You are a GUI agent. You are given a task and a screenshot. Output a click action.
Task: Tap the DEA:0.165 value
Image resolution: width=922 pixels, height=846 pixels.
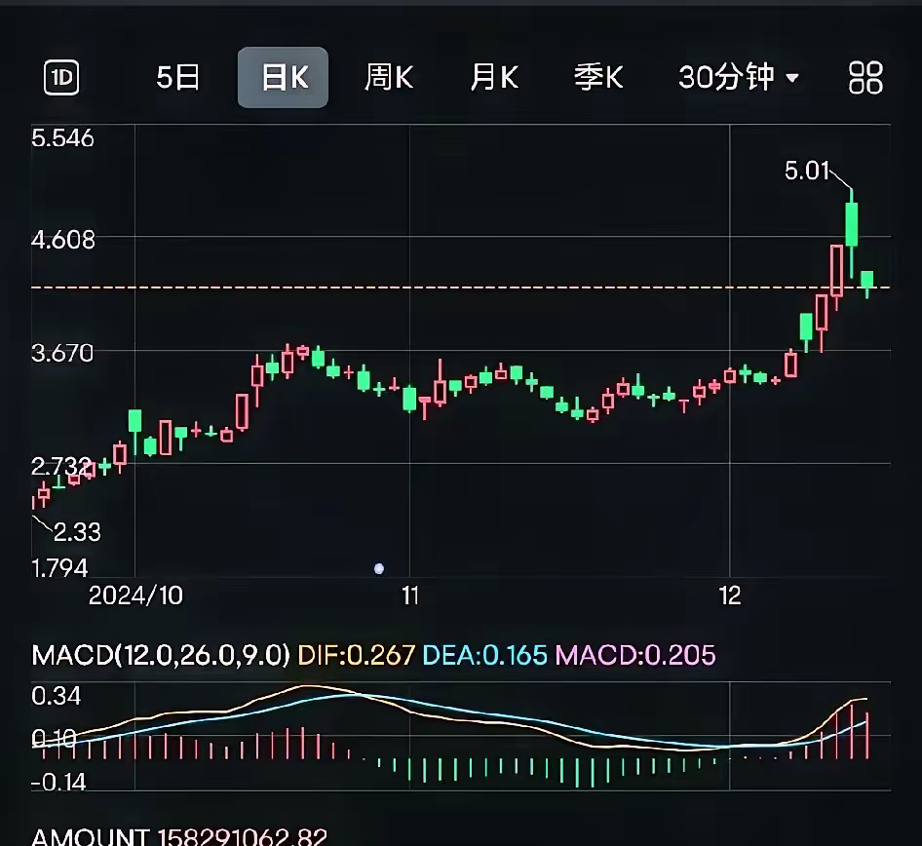[x=484, y=655]
